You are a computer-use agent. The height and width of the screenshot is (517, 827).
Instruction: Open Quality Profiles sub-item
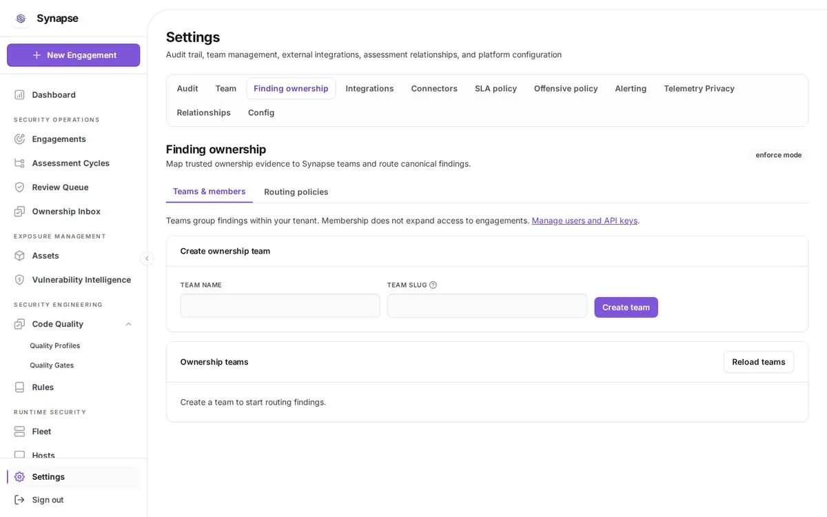point(55,345)
